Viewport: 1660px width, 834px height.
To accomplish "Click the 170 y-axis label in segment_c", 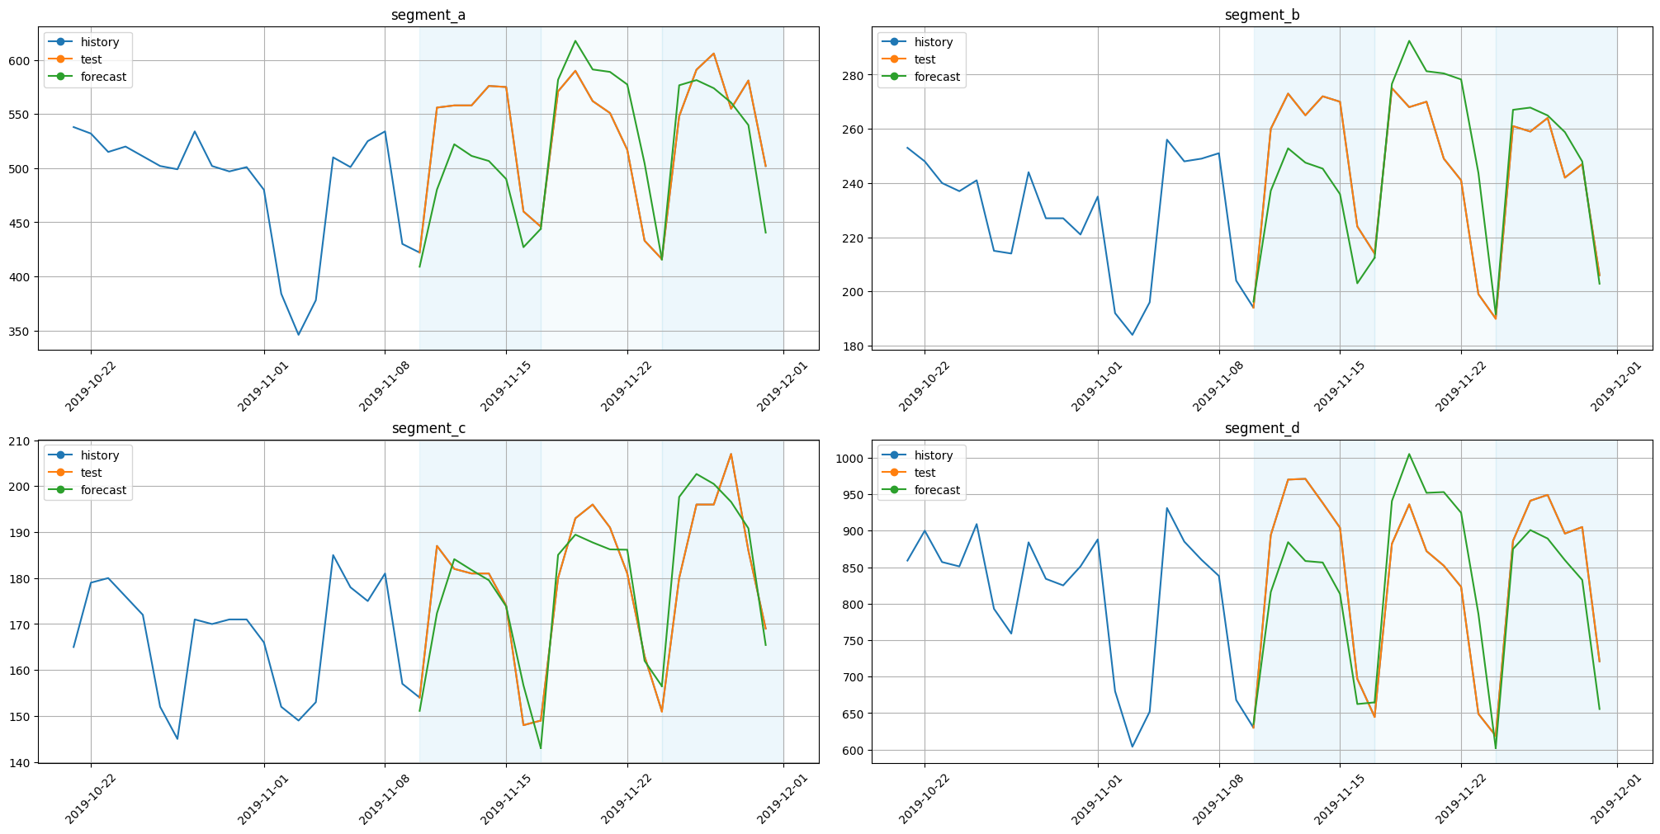I will (x=21, y=625).
